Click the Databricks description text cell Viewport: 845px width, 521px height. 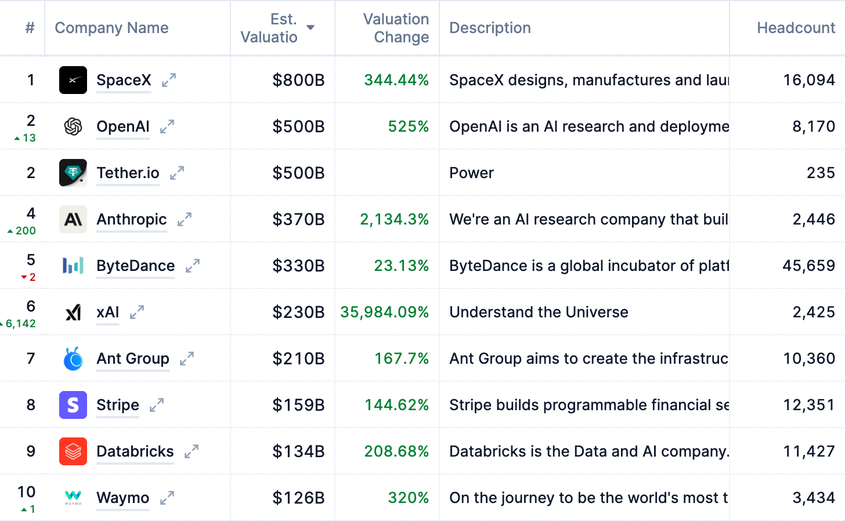point(588,451)
